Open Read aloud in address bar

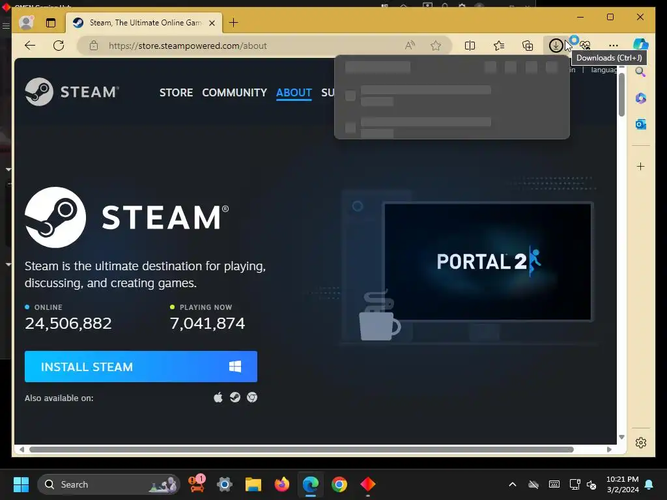pos(410,46)
